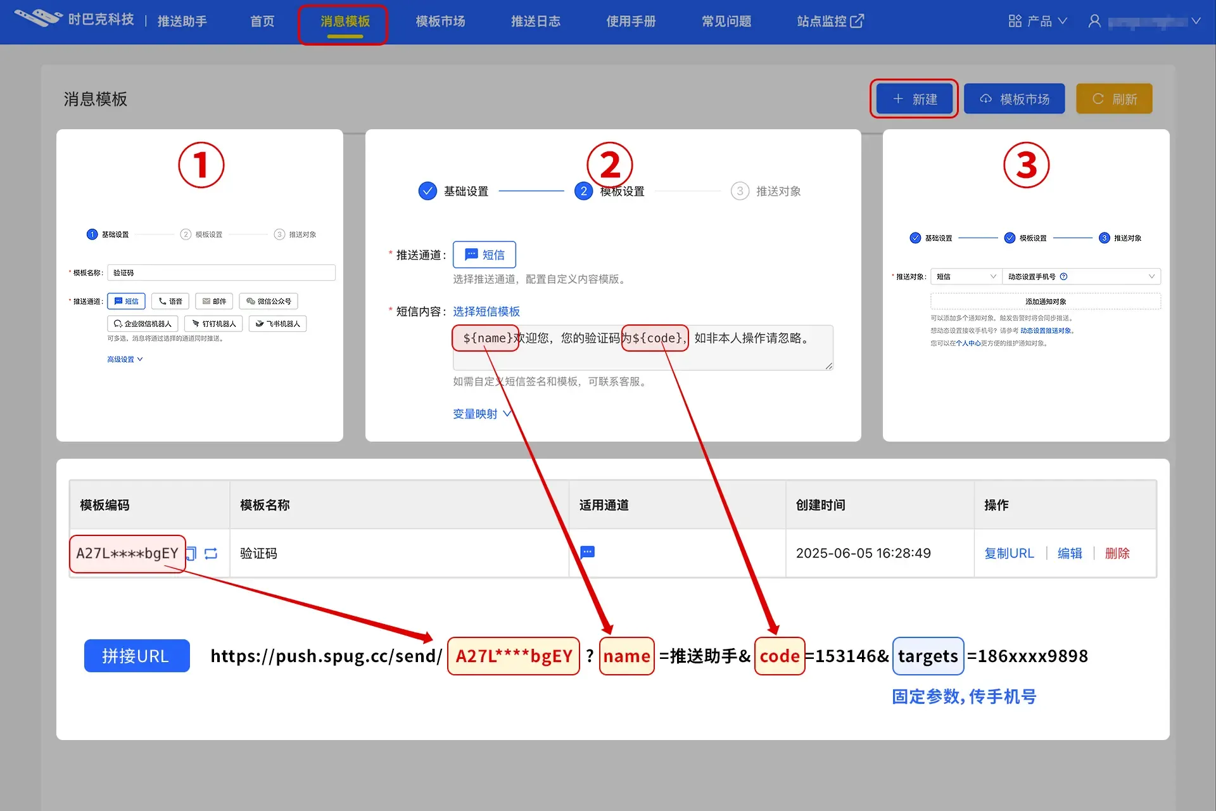Click the 2025-06-05 16:28:49 creation time
The image size is (1216, 811).
[x=863, y=553]
